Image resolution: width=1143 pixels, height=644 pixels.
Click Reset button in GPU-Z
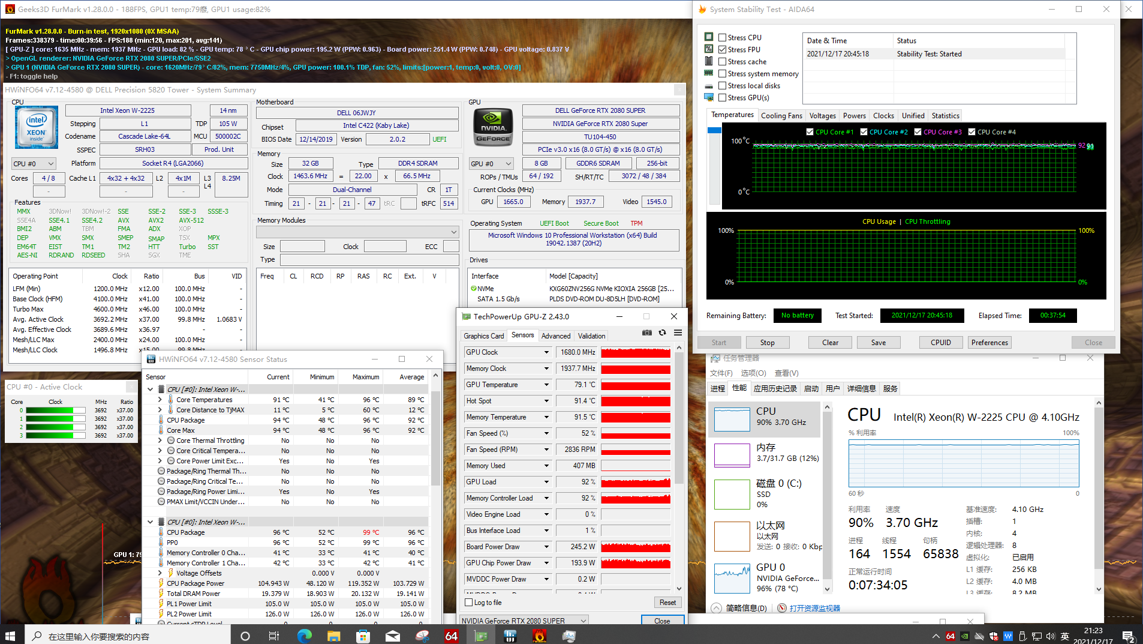point(667,603)
